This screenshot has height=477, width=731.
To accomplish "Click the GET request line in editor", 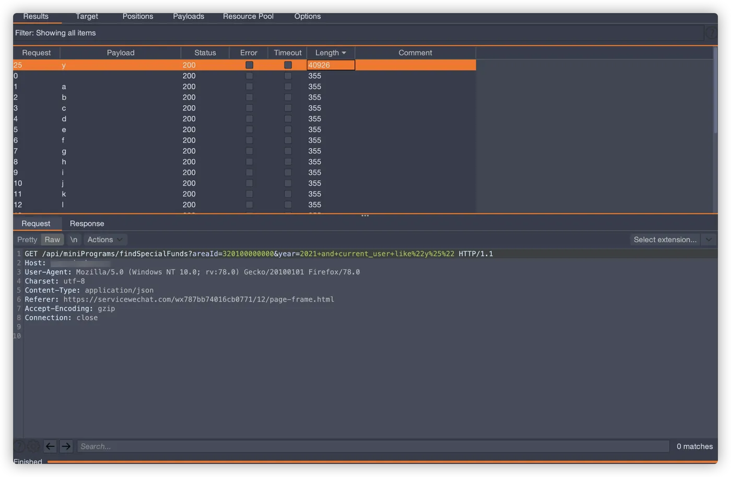I will [259, 254].
